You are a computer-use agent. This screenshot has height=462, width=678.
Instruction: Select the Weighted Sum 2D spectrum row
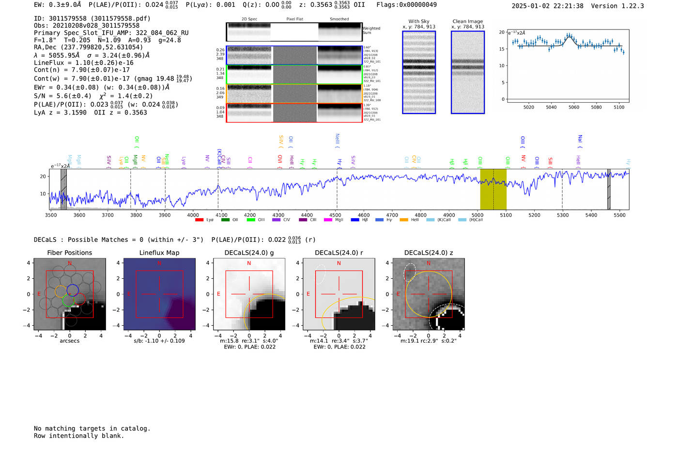pyautogui.click(x=294, y=32)
